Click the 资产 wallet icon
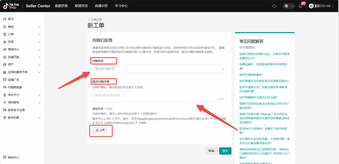 5,64
